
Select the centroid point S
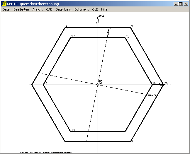pos(98,85)
